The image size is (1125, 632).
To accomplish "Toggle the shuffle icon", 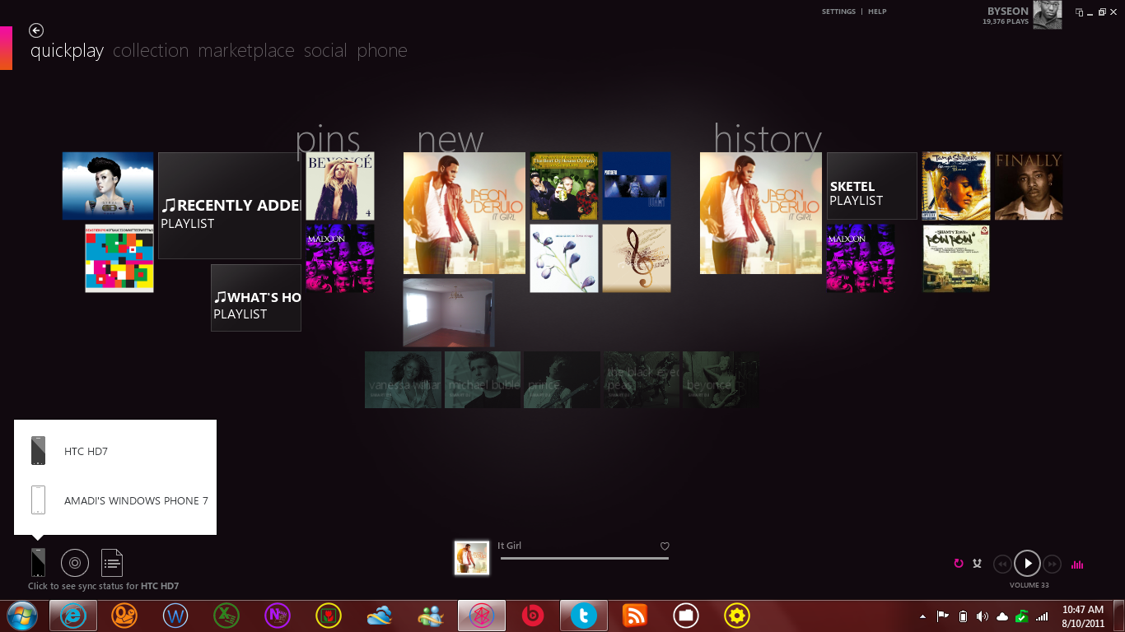I will tap(978, 564).
